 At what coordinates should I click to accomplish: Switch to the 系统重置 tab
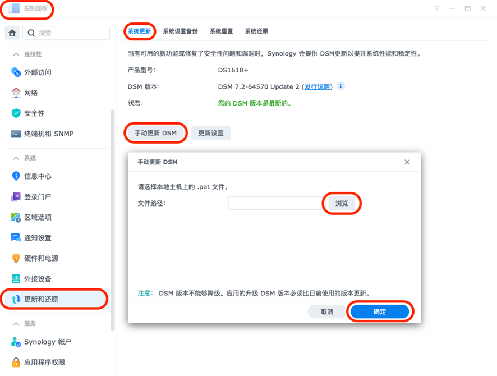tap(221, 31)
